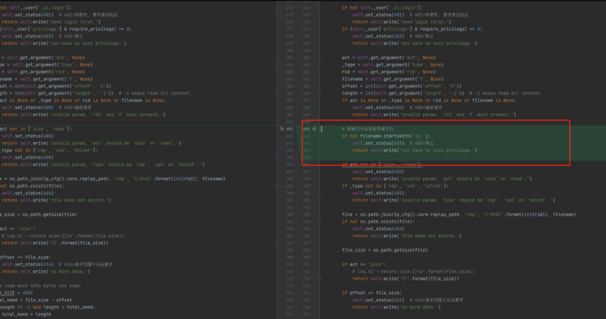Screen dimensions: 606x319
Task: Click "invalid param, `type` should be" line in right pane
Action: pyautogui.click(x=454, y=200)
